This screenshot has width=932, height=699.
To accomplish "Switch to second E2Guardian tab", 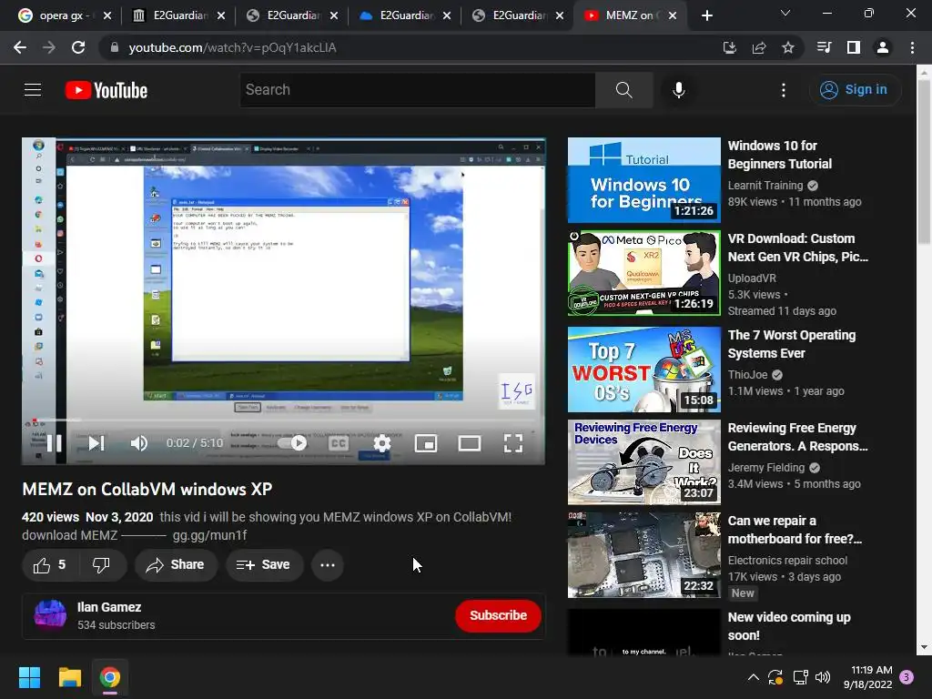I will [294, 15].
